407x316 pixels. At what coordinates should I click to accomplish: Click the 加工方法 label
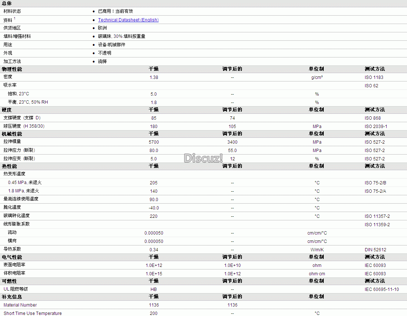point(12,61)
